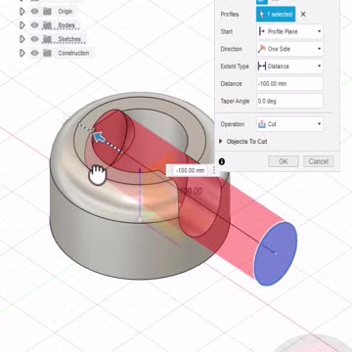The width and height of the screenshot is (352, 352).
Task: Click the blue distance arrow manipulator
Action: point(100,138)
